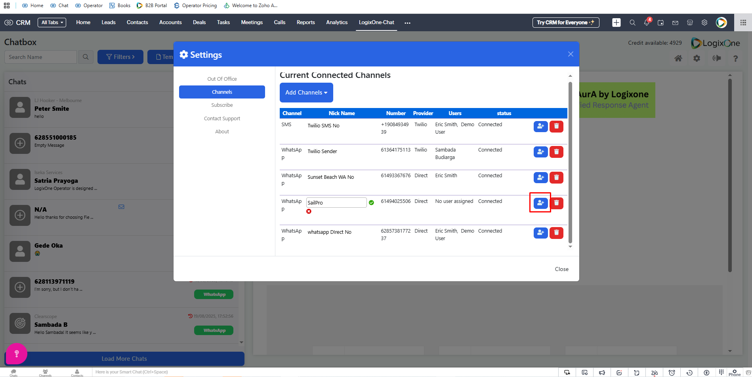This screenshot has width=752, height=377.
Task: Close the Settings dialog with X icon
Action: 571,54
